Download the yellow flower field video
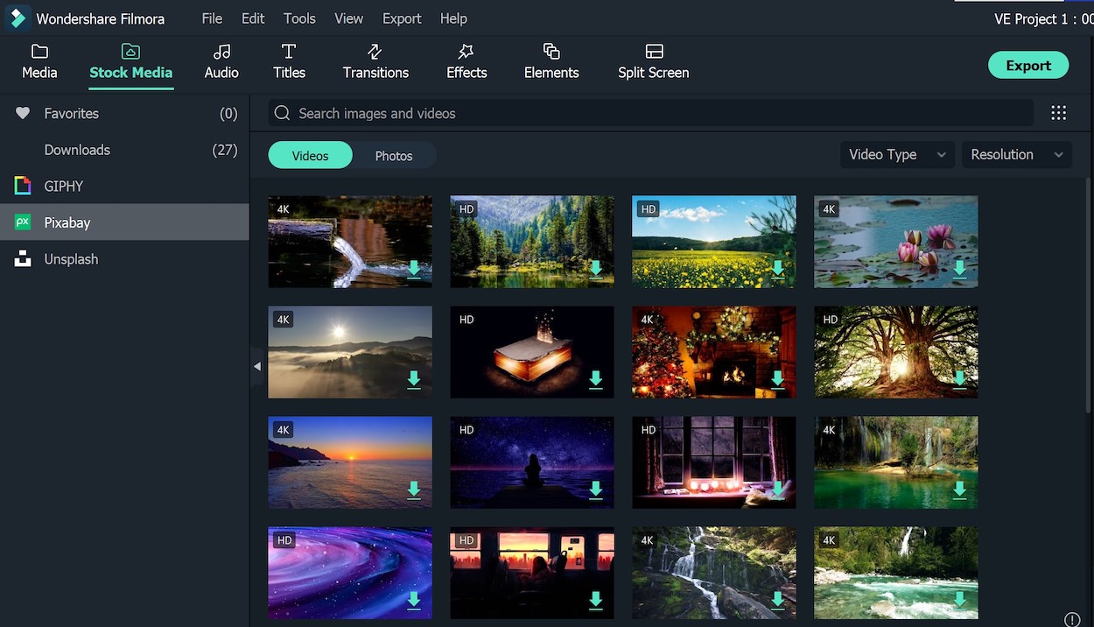 778,269
